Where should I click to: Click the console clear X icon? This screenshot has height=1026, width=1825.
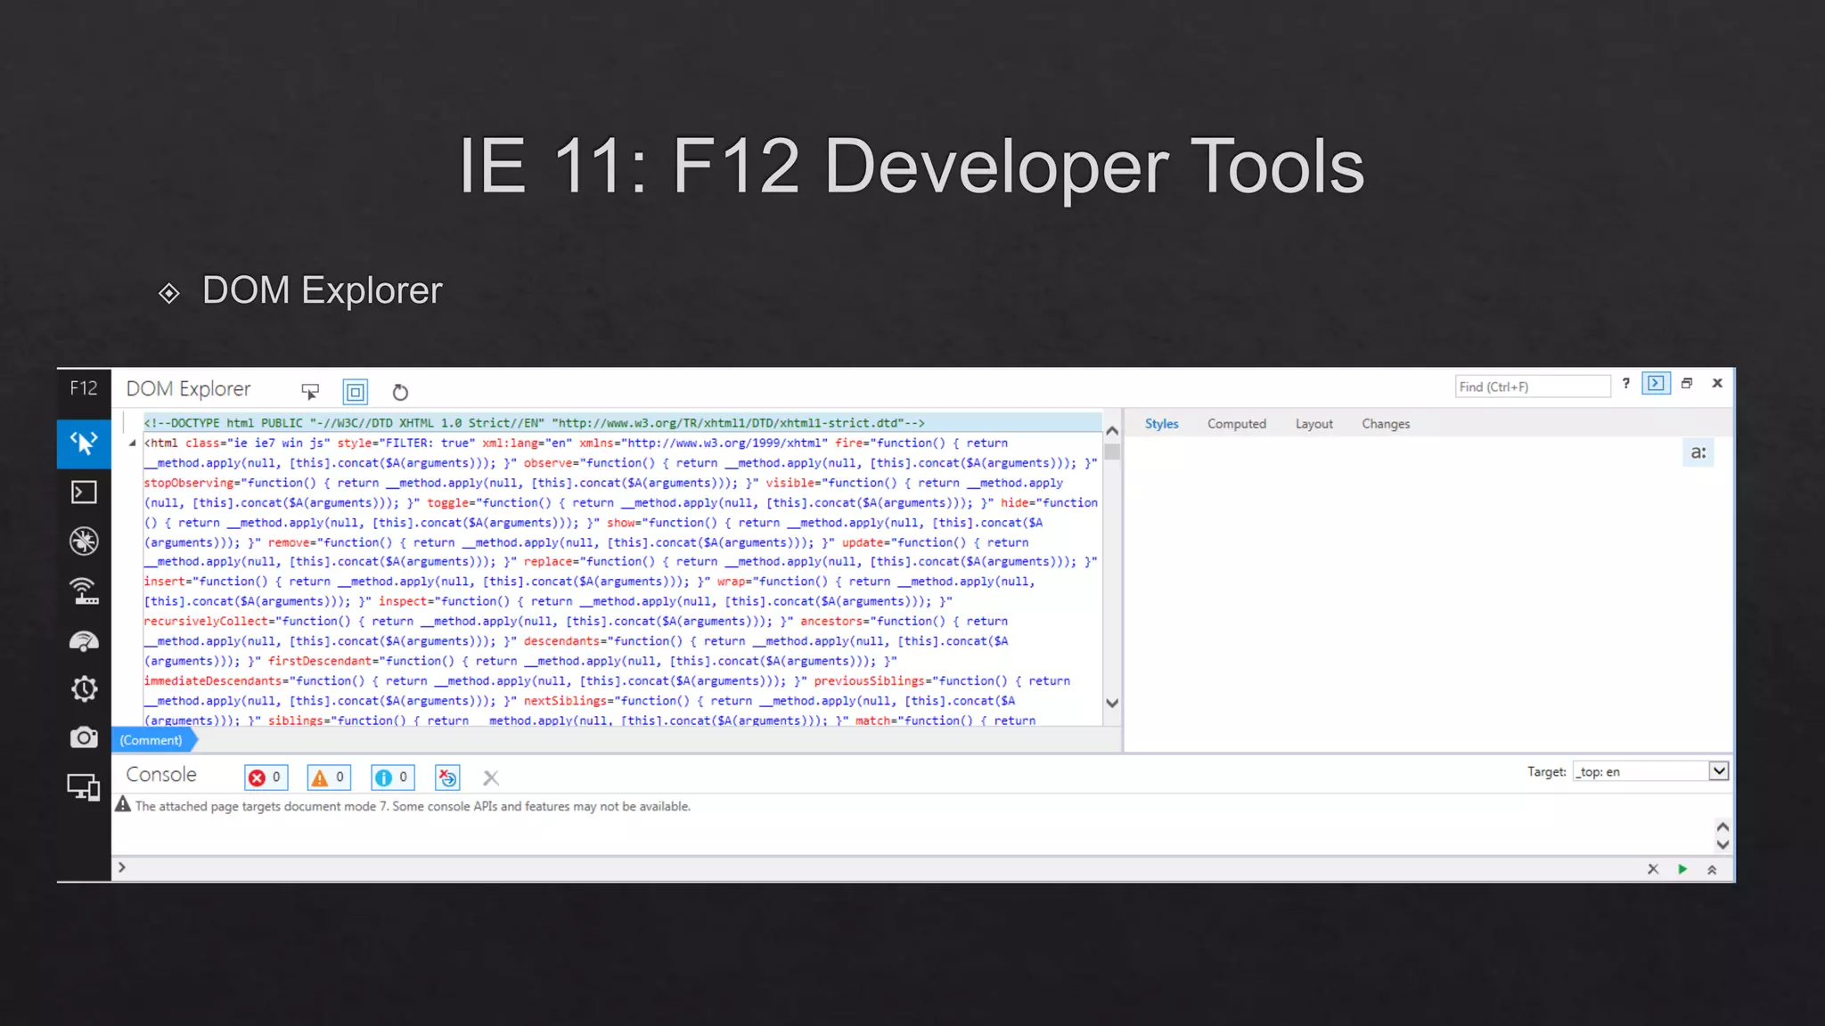tap(491, 778)
